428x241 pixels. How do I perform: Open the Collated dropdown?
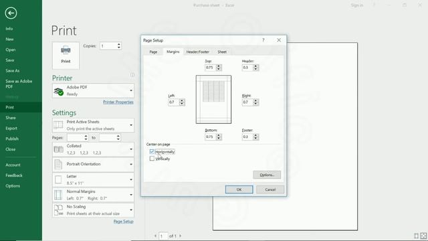[93, 149]
